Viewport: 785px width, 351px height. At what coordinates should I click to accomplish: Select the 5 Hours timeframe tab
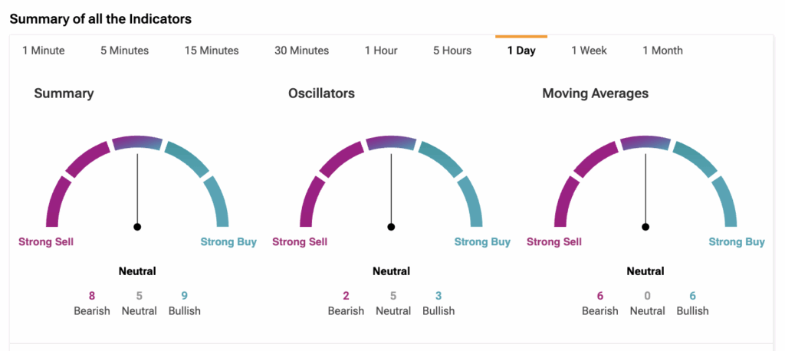tap(452, 51)
